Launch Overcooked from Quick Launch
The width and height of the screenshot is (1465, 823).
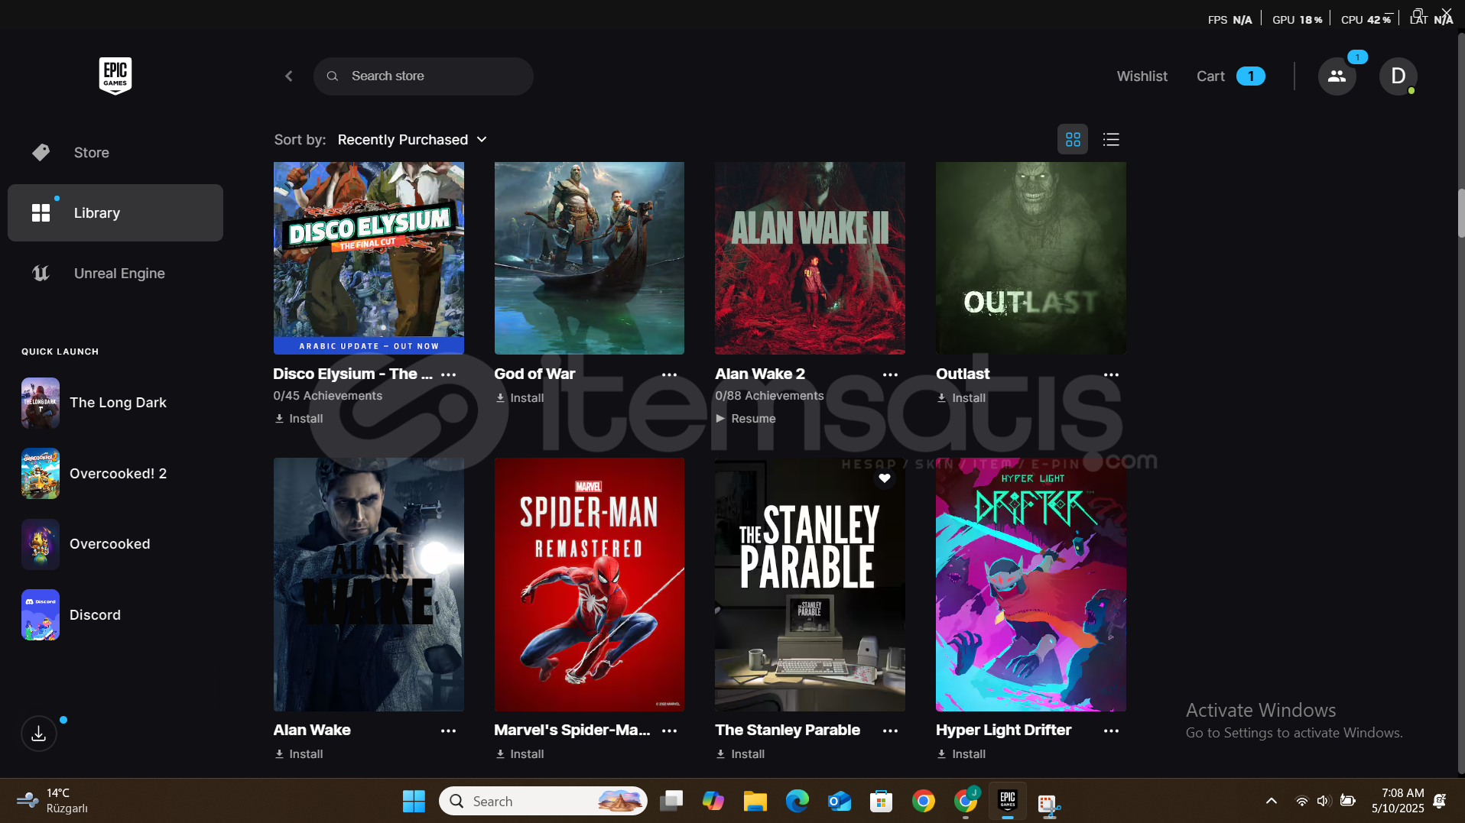click(x=86, y=544)
